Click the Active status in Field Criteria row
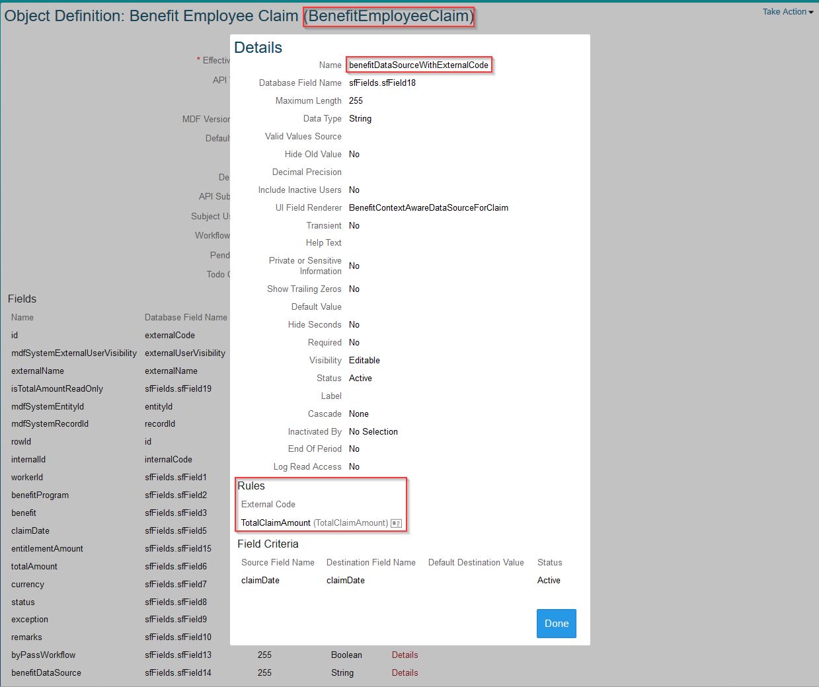This screenshot has width=819, height=687. (549, 580)
